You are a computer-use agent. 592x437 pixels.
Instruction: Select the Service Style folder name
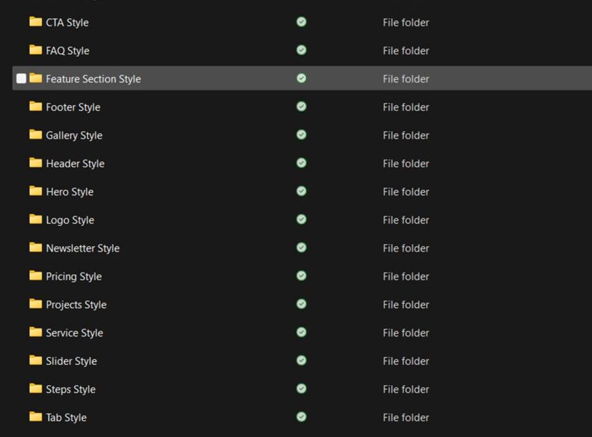tap(74, 333)
